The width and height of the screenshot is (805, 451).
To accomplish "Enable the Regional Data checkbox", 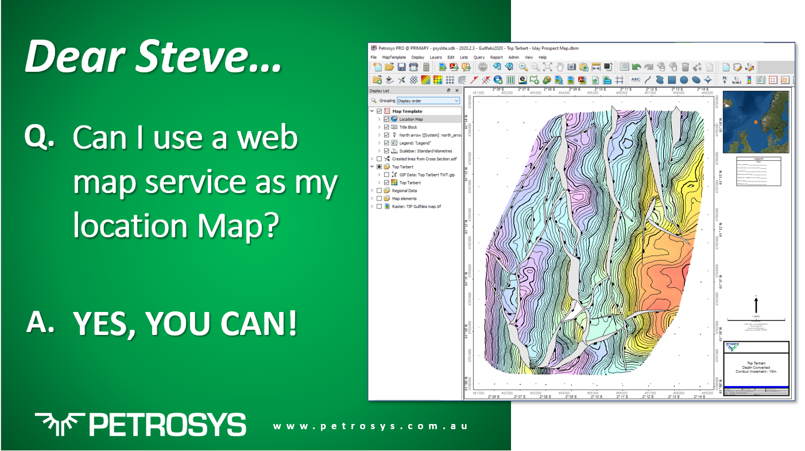I will [379, 190].
